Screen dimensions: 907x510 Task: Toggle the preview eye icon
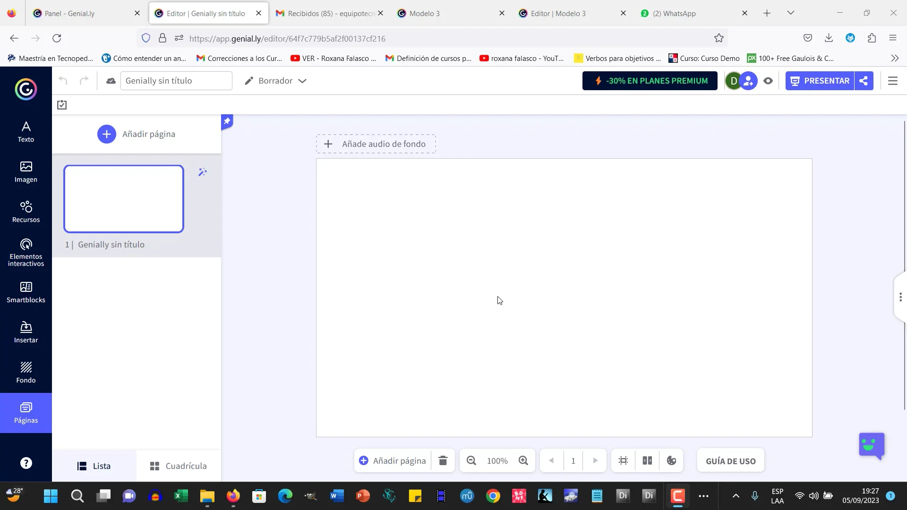pyautogui.click(x=768, y=81)
